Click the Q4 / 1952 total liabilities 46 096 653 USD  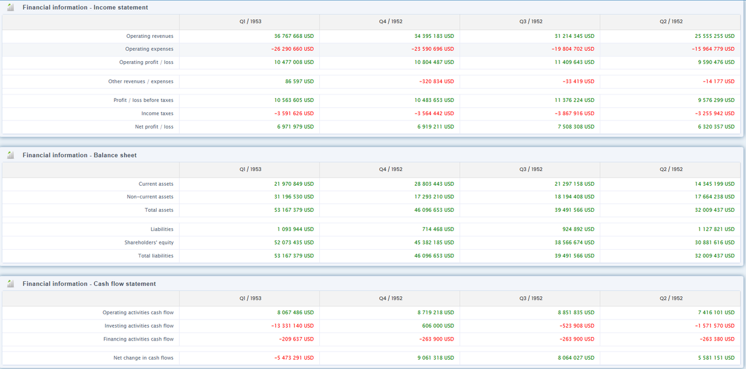point(434,256)
